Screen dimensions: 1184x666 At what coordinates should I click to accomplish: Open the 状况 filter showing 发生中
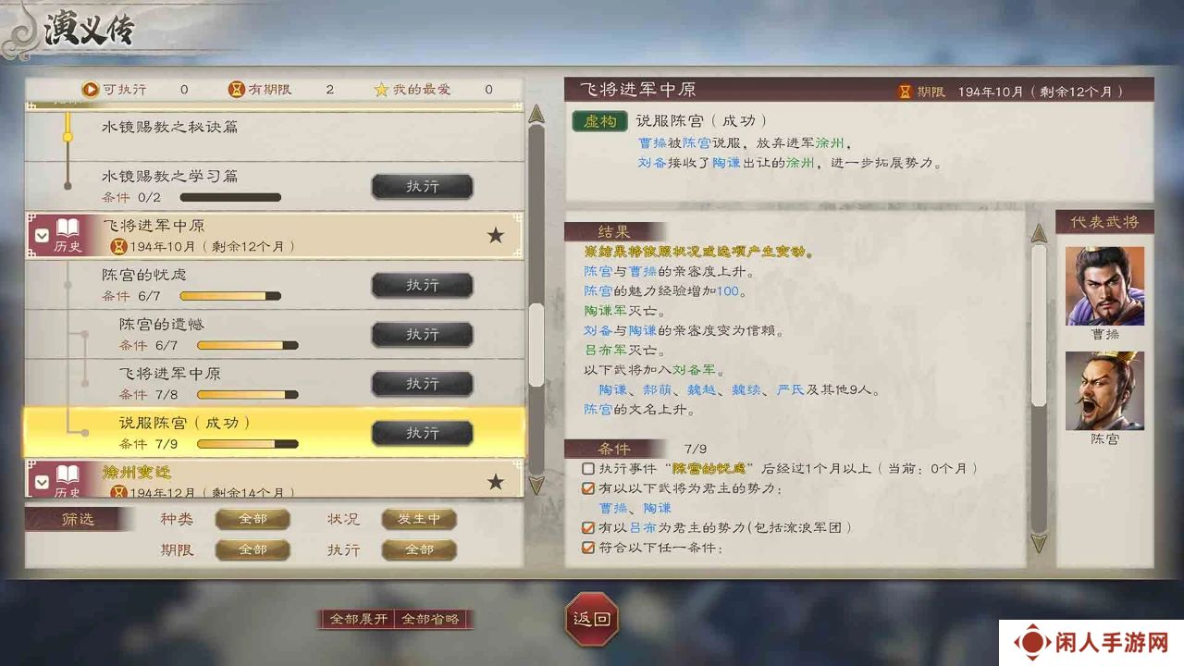419,519
